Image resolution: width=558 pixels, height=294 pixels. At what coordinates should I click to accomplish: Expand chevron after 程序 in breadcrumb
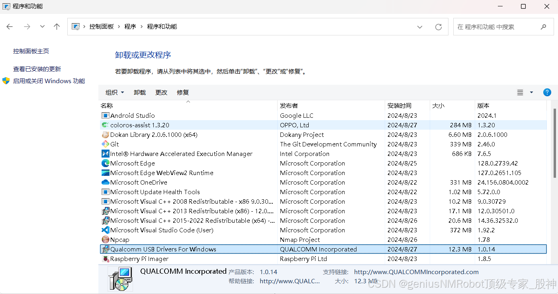click(x=141, y=27)
